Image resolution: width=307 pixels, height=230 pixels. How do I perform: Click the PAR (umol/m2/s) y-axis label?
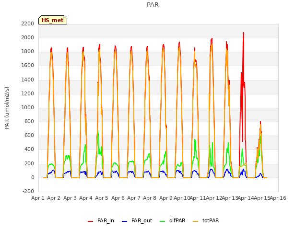(7, 108)
